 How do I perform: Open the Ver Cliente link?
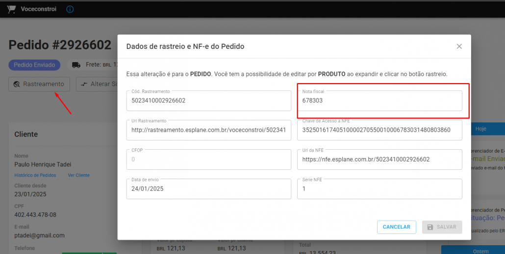point(78,175)
